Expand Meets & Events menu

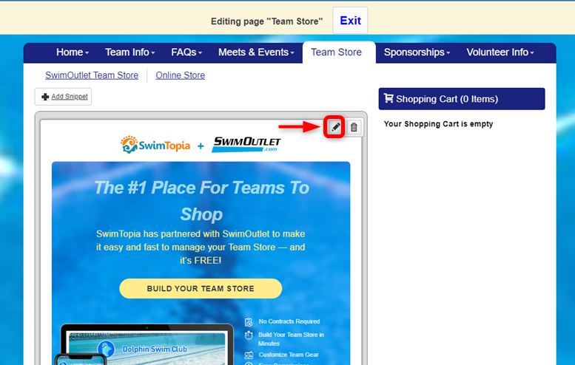(256, 52)
